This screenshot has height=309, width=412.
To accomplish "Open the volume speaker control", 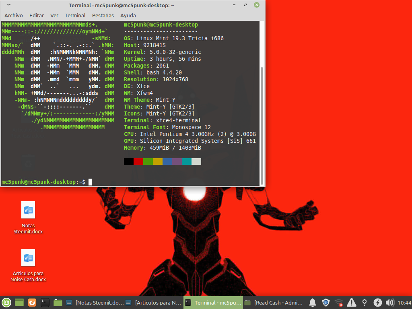I will [x=390, y=303].
